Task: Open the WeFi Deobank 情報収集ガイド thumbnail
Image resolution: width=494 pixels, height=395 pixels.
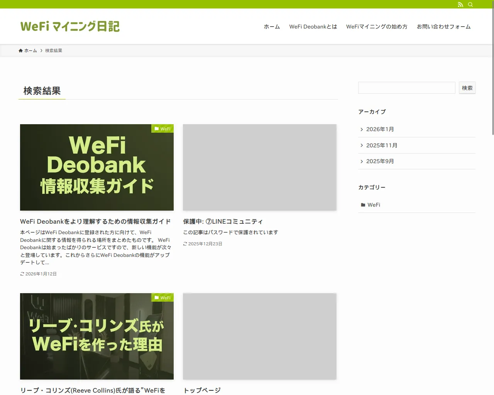Action: point(97,167)
